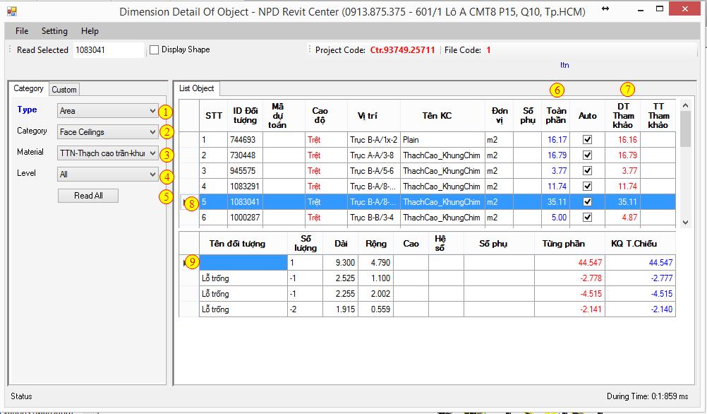
Task: Toggle Auto checkbox for object 945575
Action: click(x=587, y=171)
